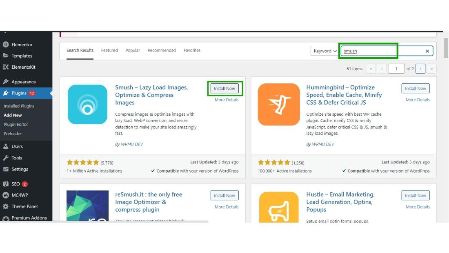This screenshot has height=253, width=449.
Task: Open the ElementsKit sidebar icon
Action: (x=6, y=67)
